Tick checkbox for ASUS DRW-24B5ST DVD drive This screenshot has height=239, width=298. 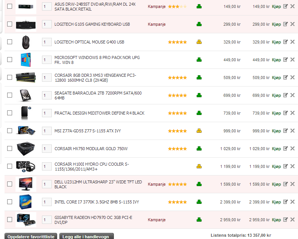click(x=9, y=6)
